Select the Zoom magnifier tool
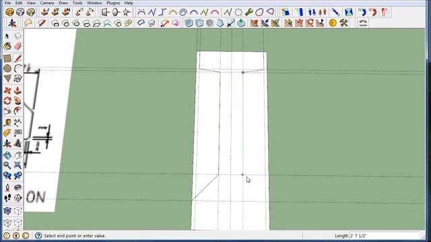The image size is (431, 242). click(7, 165)
